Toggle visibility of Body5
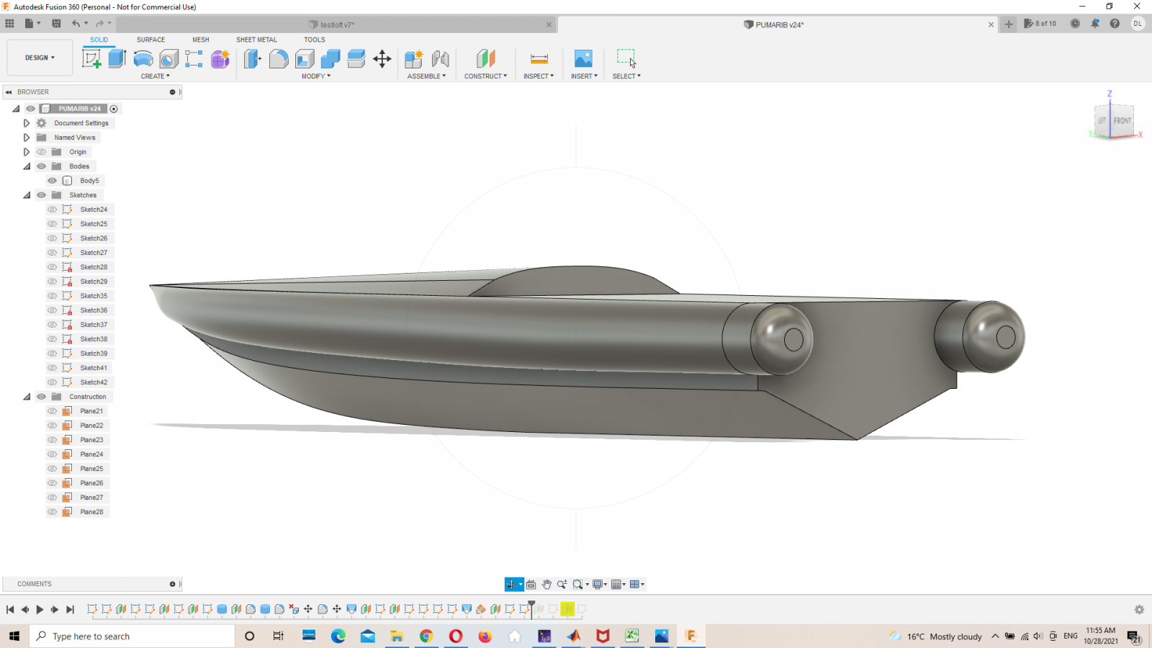Screen dimensions: 1152x648 point(53,181)
